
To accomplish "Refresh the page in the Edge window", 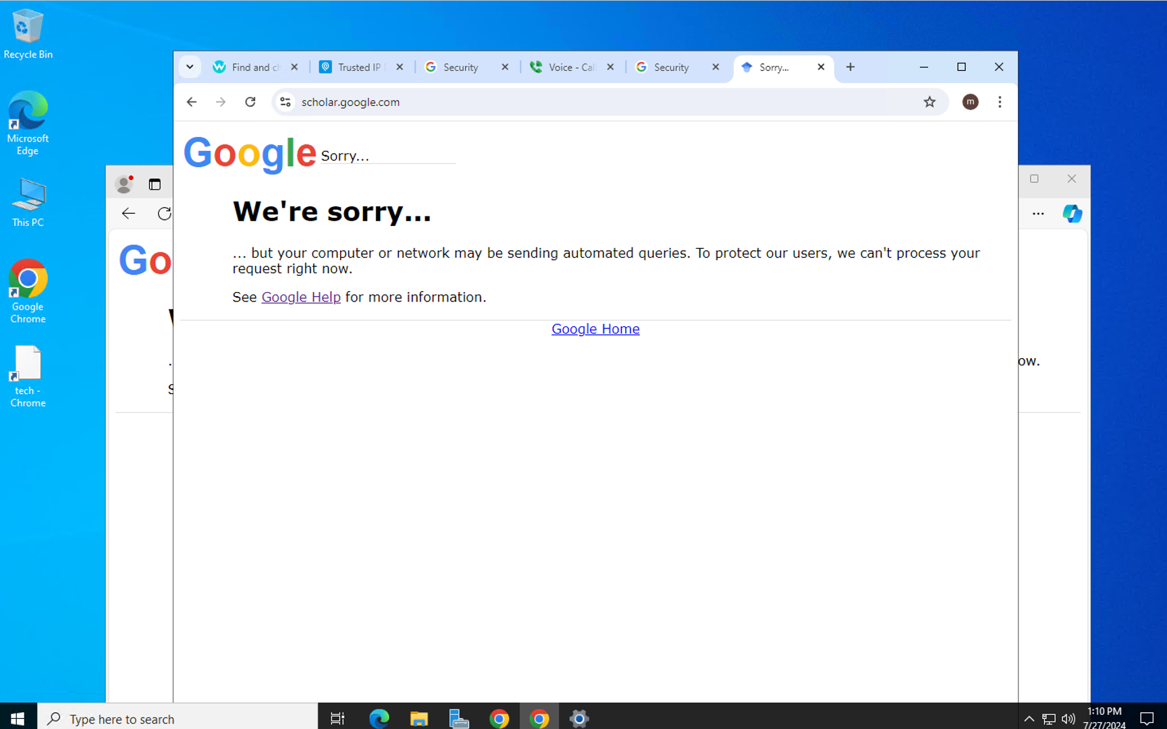I will (x=164, y=214).
